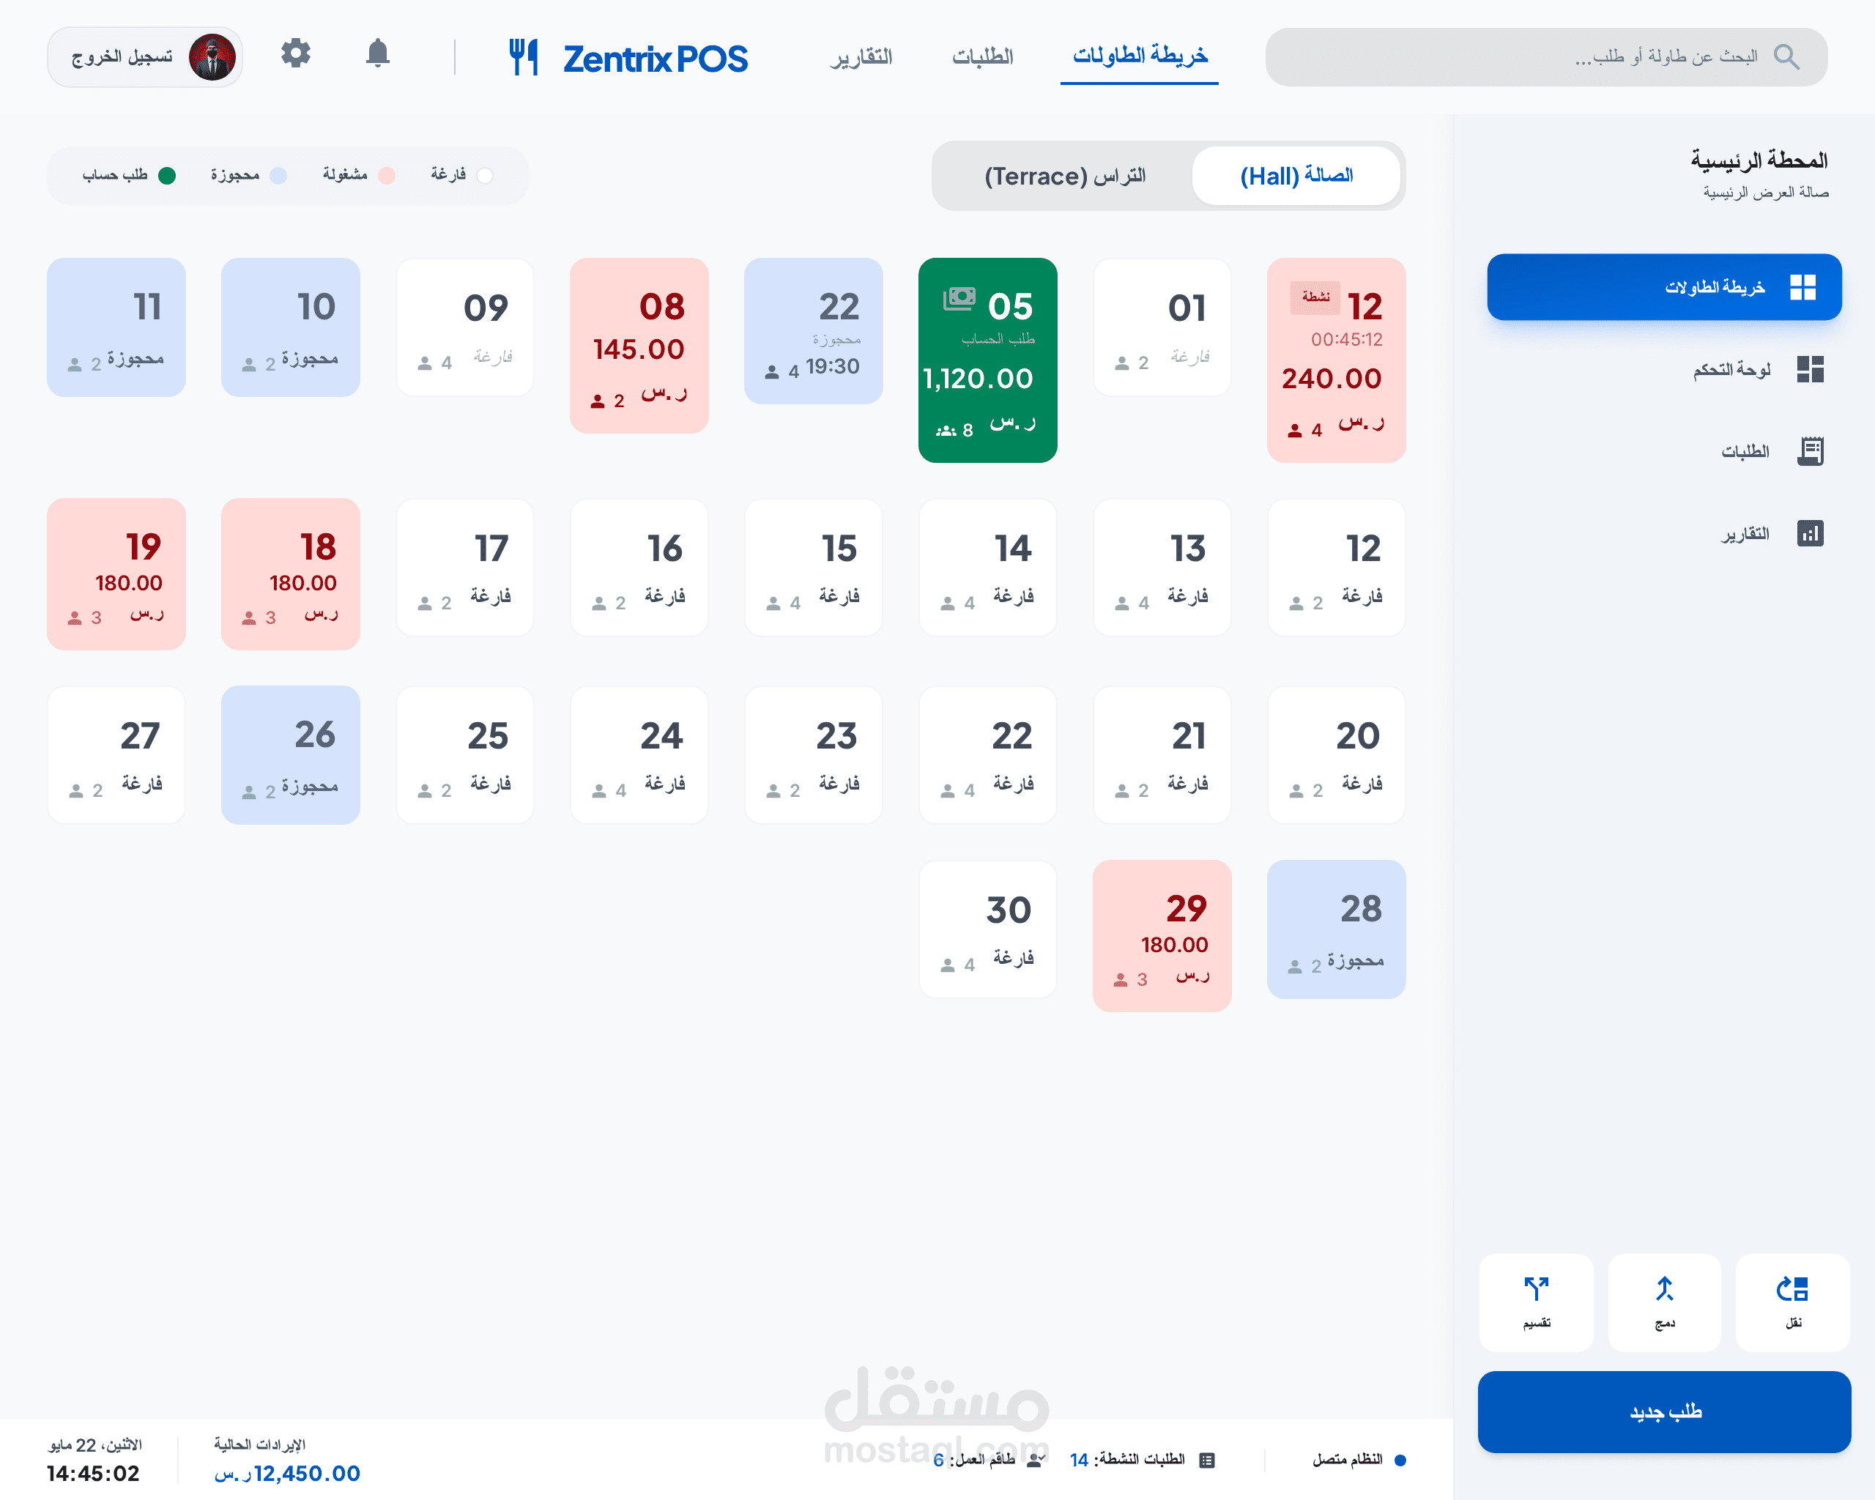The image size is (1875, 1500).
Task: Click the dashboard icon beside لوحة التحكم
Action: coord(1810,370)
